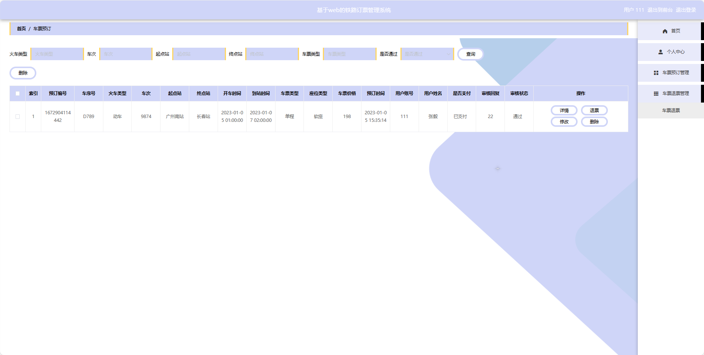Select the 车票退票 submenu item
The height and width of the screenshot is (355, 704).
(671, 111)
